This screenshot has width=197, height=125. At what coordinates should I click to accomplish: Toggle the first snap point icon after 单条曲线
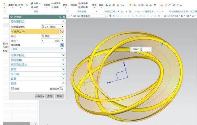tap(110, 16)
